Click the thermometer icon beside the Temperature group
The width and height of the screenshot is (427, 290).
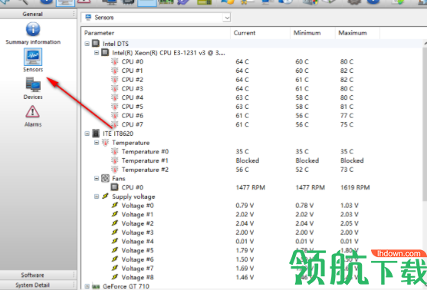(x=105, y=142)
